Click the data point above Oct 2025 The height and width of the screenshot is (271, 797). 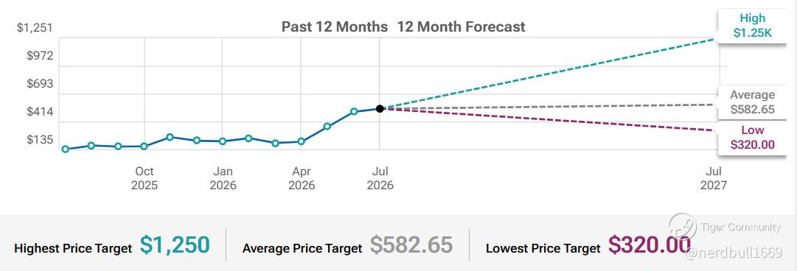pyautogui.click(x=144, y=146)
